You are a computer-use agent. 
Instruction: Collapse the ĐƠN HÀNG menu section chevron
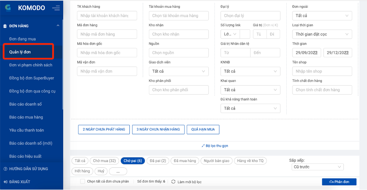pyautogui.click(x=58, y=26)
